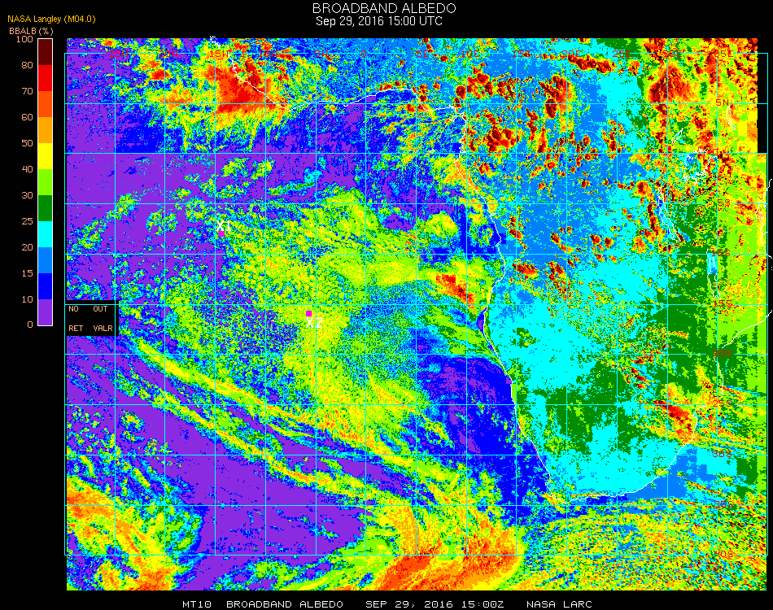Click the 20E longitude label
The width and height of the screenshot is (773, 610).
click(x=571, y=54)
